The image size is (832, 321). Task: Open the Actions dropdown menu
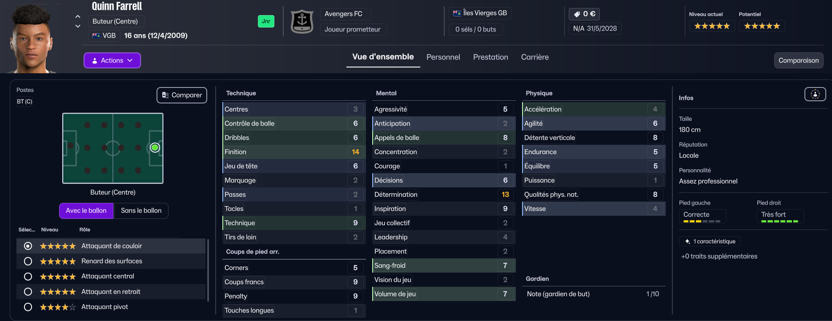click(112, 60)
